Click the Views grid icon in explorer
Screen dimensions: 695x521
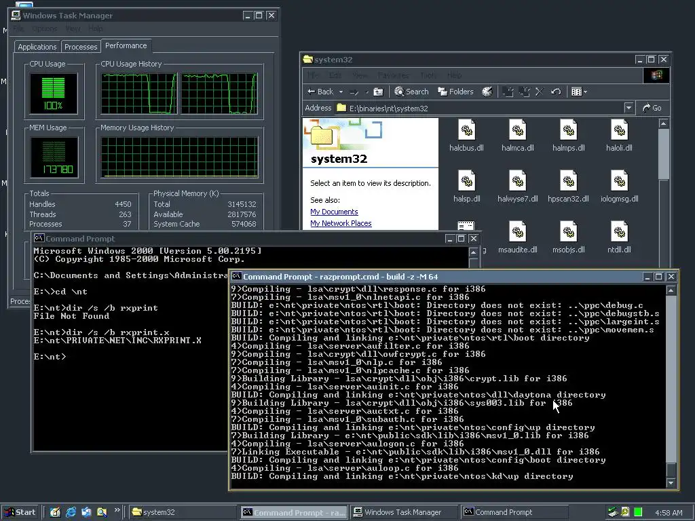(x=576, y=92)
